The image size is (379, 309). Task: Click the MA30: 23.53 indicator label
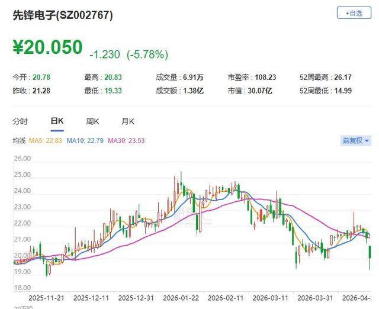(126, 140)
